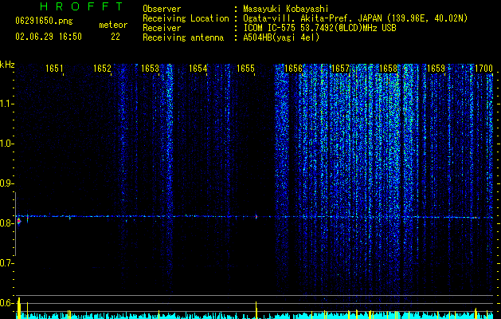Click the tall yellow peak under 1655
Image resolution: width=501 pixels, height=319 pixels.
point(256,310)
